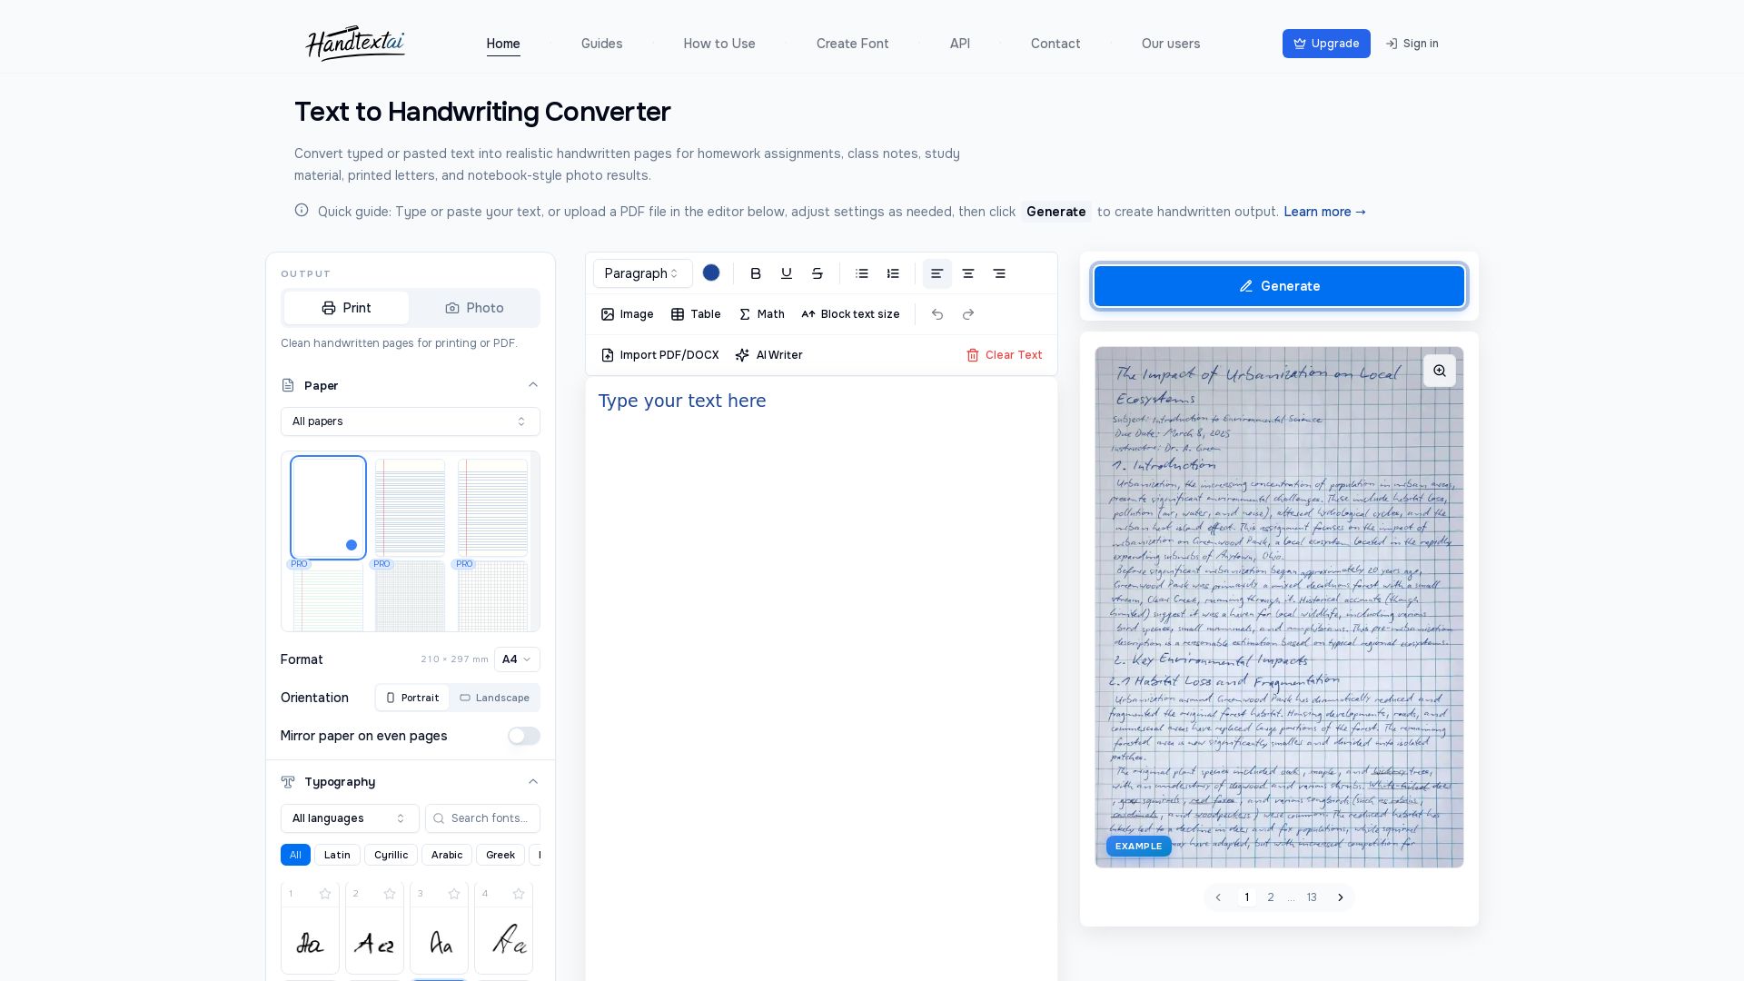The width and height of the screenshot is (1744, 981).
Task: Import a PDF/DOCX file
Action: (x=659, y=355)
